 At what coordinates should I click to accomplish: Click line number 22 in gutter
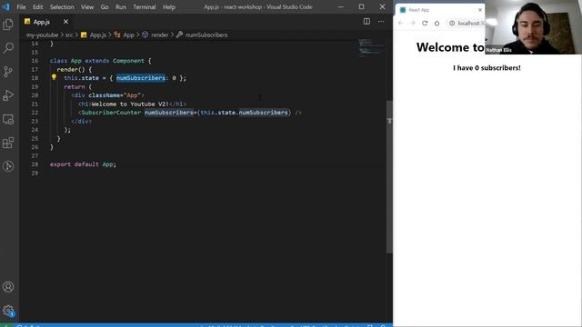[35, 113]
